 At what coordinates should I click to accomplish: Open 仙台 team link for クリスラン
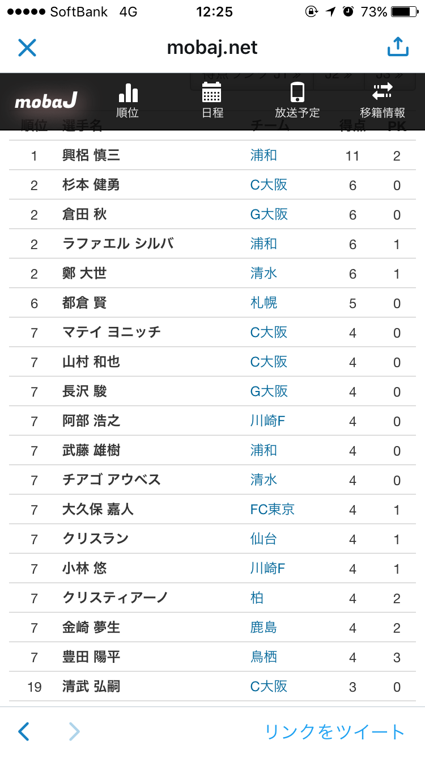point(263,539)
